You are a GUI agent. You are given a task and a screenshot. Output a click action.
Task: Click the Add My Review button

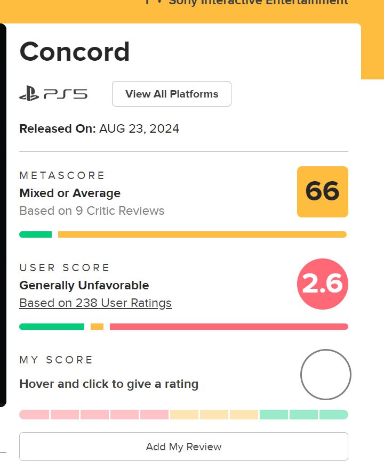point(183,447)
